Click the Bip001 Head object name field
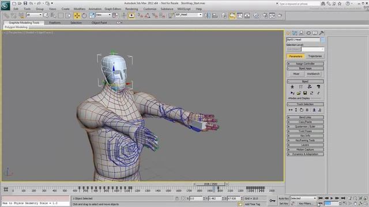Image resolution: width=369 pixels, height=207 pixels. click(303, 40)
